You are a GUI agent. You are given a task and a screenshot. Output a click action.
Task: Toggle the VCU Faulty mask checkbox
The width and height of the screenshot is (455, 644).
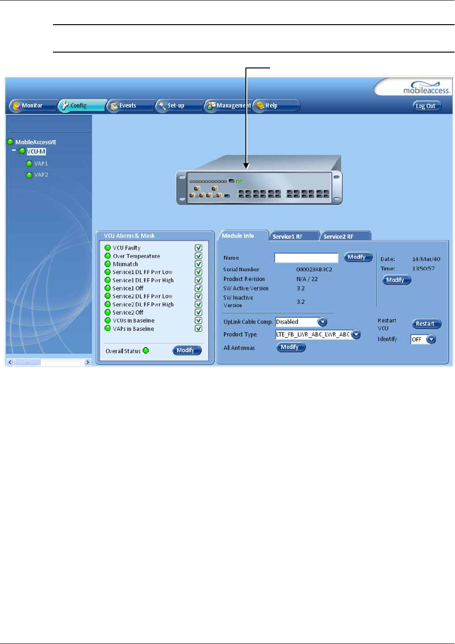[198, 248]
